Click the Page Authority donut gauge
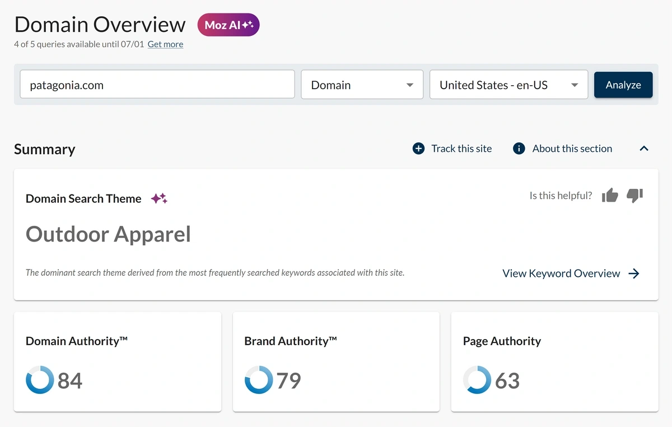672x427 pixels. click(477, 380)
